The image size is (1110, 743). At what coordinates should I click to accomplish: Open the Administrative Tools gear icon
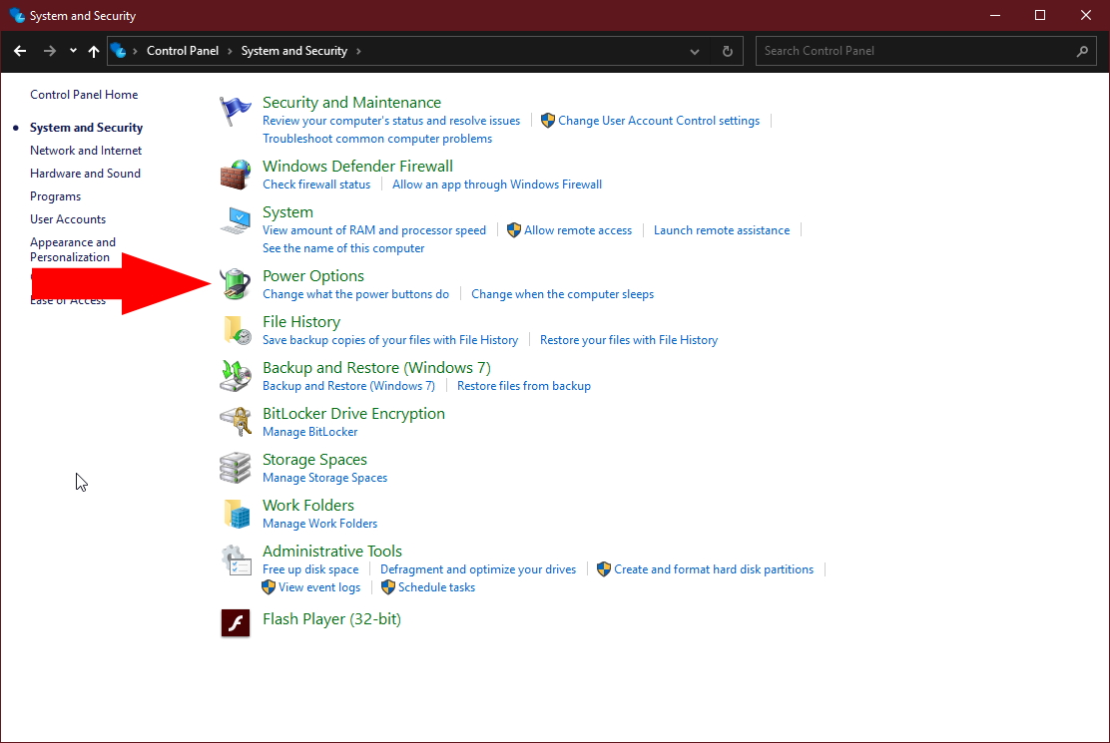point(235,559)
